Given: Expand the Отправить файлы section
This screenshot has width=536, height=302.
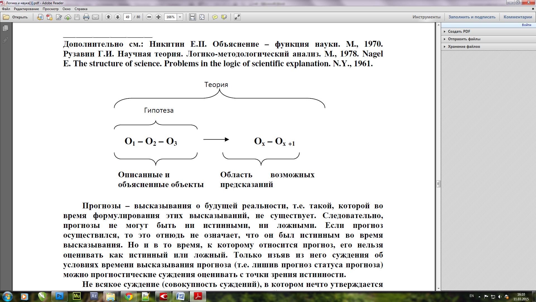Looking at the screenshot, I should (488, 39).
